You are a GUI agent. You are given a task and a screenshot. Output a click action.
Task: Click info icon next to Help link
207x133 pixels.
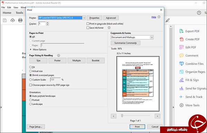point(159,17)
